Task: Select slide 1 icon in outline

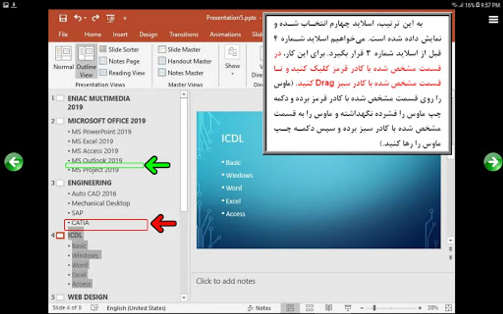Action: 60,98
